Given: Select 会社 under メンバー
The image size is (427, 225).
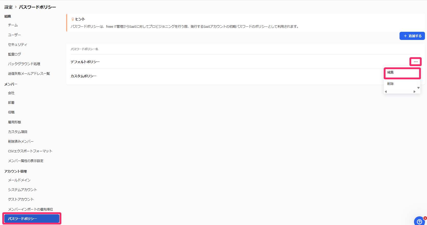Looking at the screenshot, I should point(11,93).
